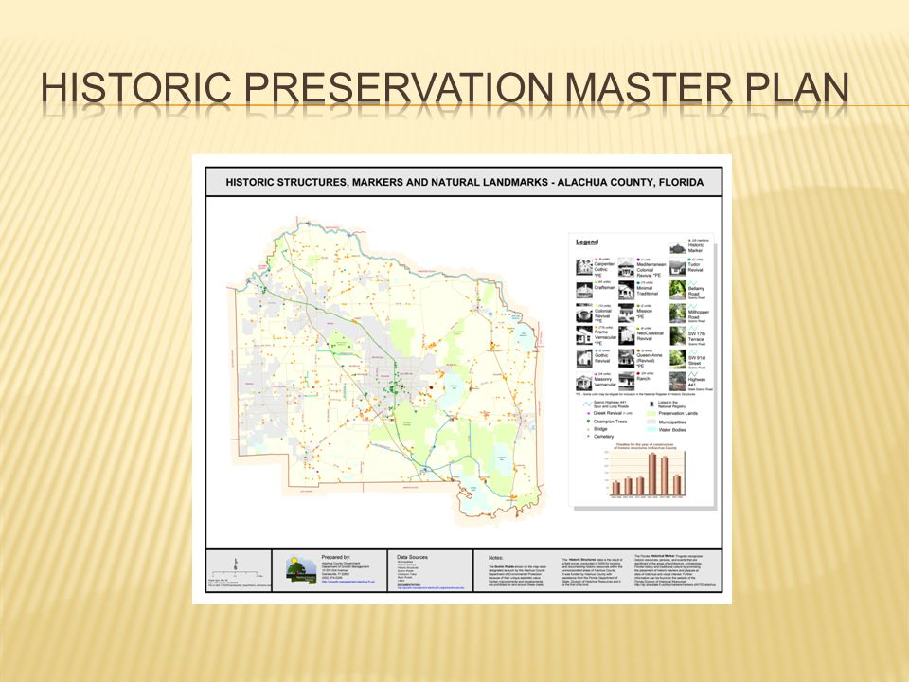Click the Frame Vernacular house photo
Screen dimensions: 909x682
(584, 335)
